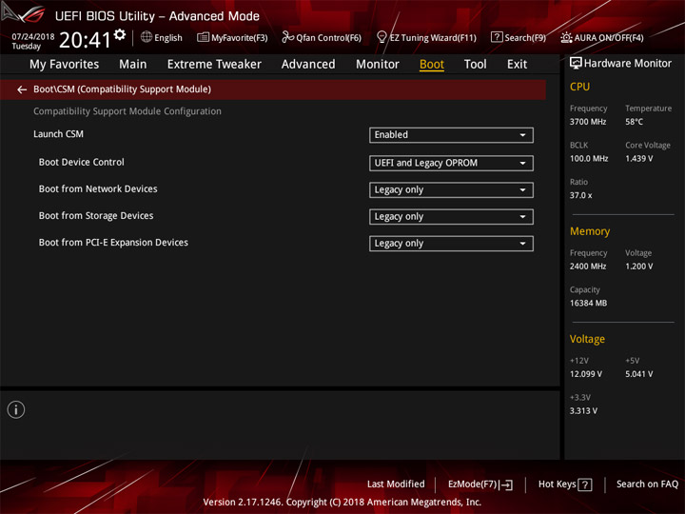Click the 20:41 clock time
Screen dimensions: 685x514
86,40
